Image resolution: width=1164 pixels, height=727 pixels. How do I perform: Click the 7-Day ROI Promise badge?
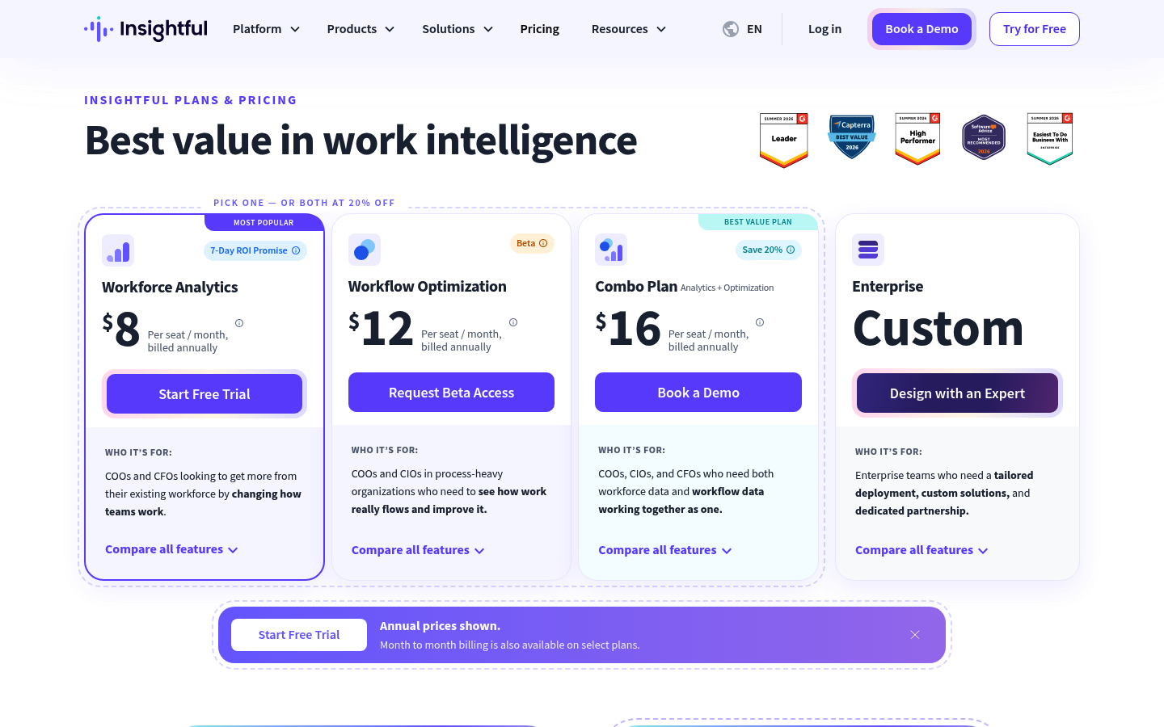click(255, 250)
